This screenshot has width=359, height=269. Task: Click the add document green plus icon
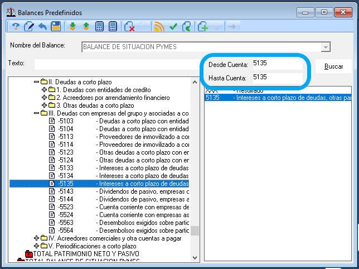click(x=203, y=26)
